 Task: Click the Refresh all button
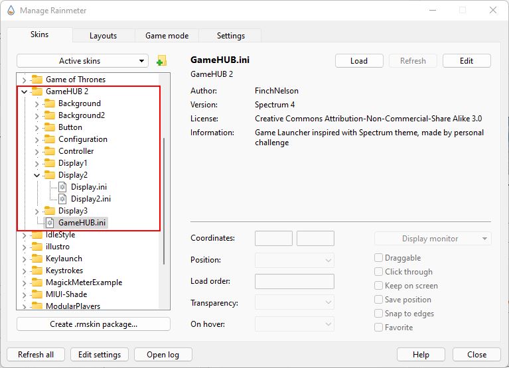[36, 355]
